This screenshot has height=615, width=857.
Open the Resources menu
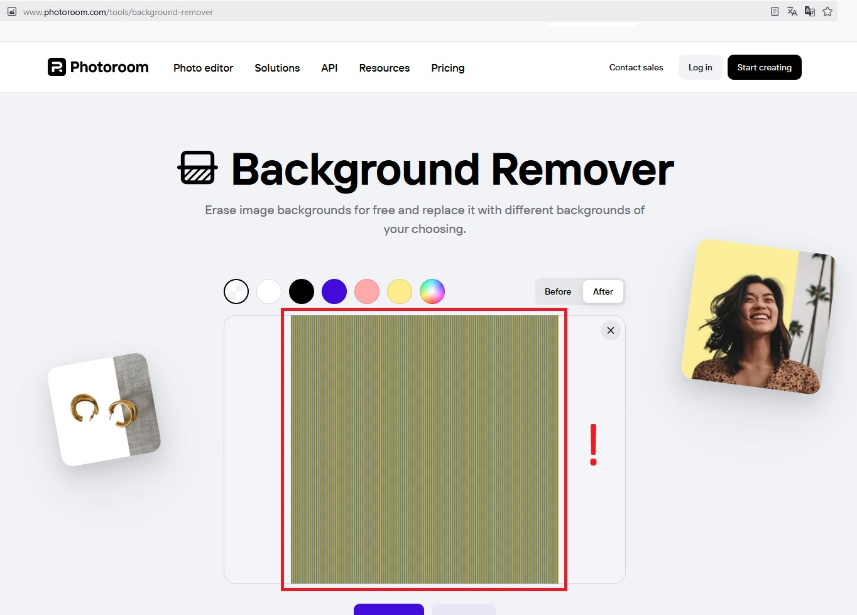384,68
